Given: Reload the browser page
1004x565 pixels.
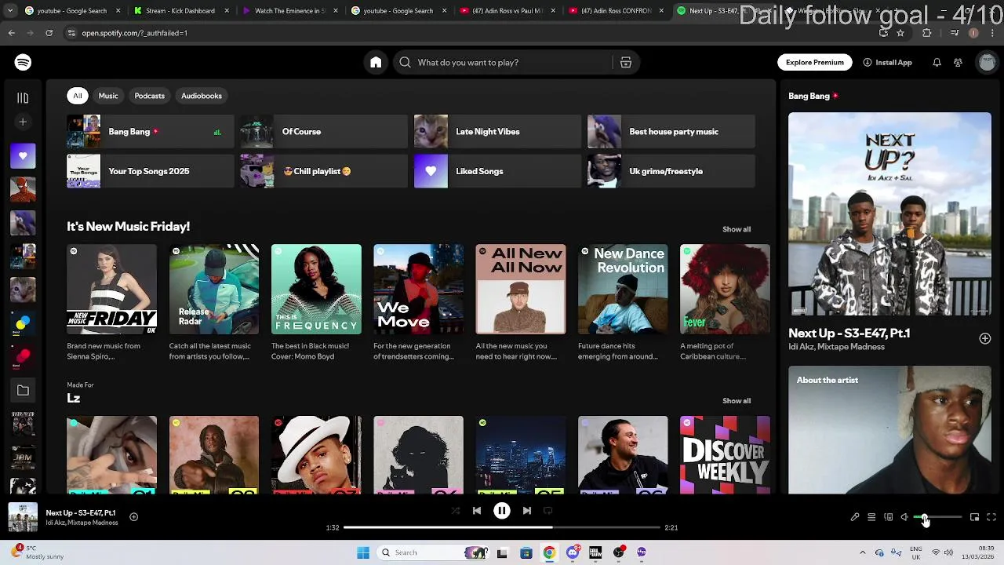Looking at the screenshot, I should tap(49, 33).
